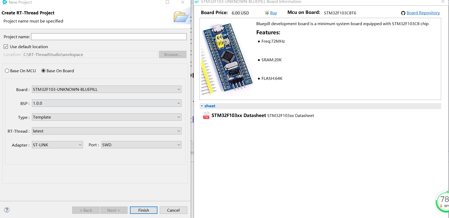Screen dimensions: 449x218
Task: Click the help question mark icon
Action: click(x=7, y=210)
